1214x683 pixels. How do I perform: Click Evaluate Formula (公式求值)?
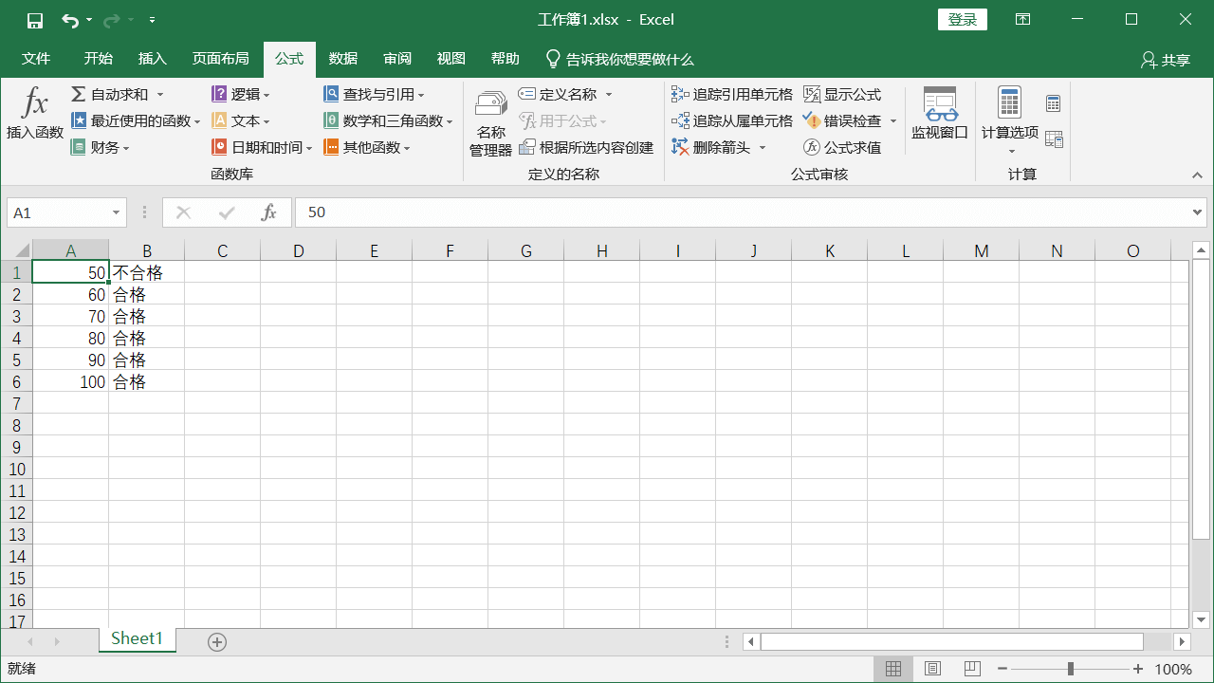[x=842, y=147]
